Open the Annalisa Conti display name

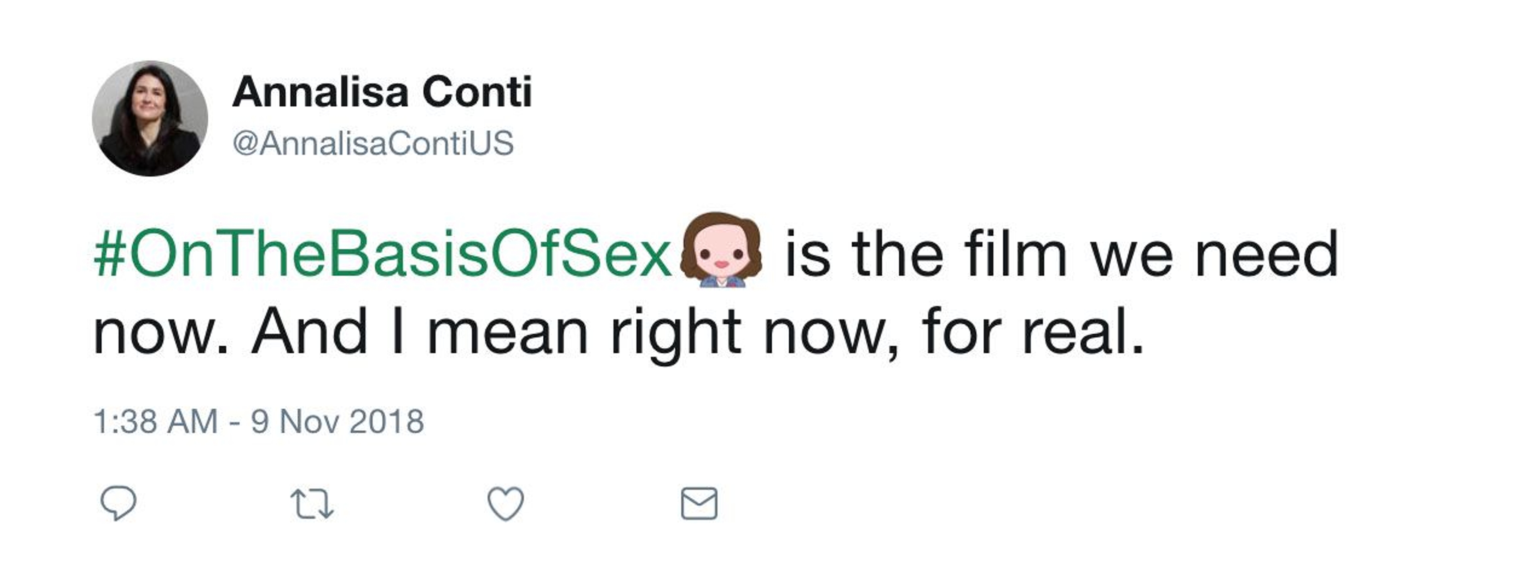point(382,92)
